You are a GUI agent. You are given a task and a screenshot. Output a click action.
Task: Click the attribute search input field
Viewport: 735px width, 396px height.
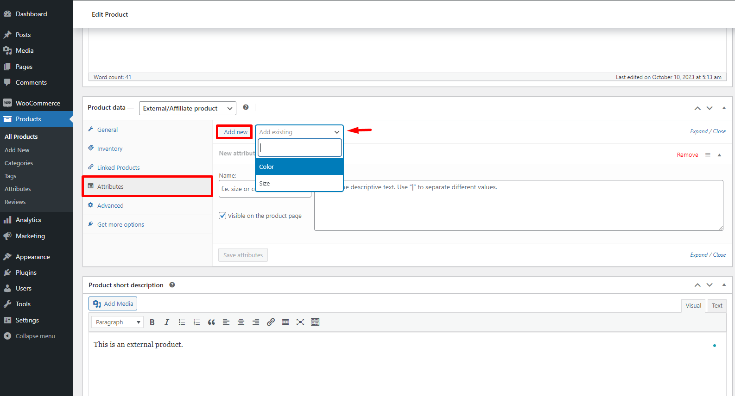pos(299,148)
